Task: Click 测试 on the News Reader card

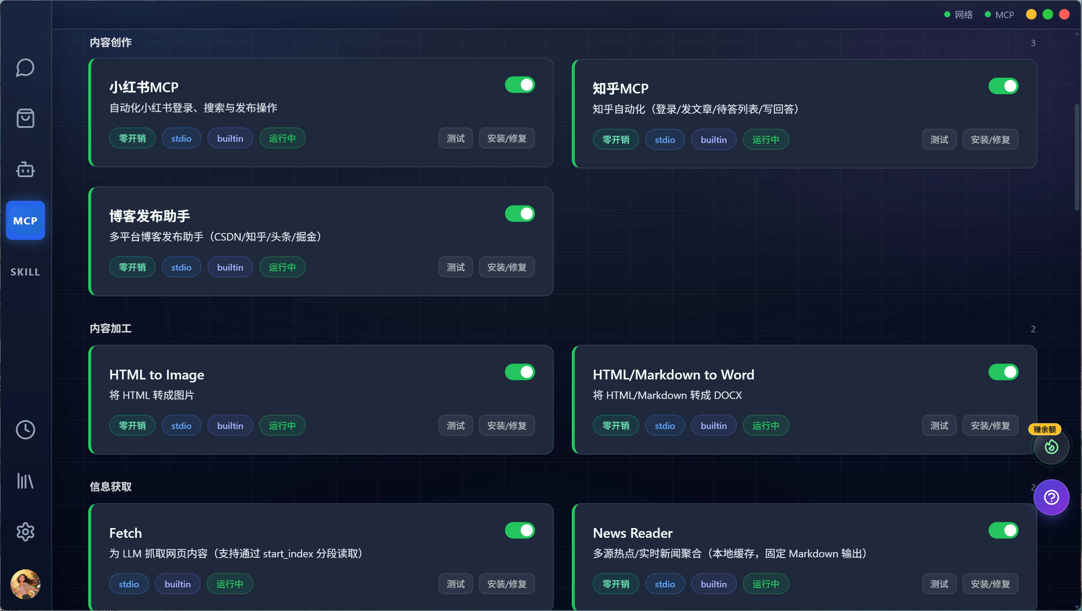Action: [x=939, y=584]
